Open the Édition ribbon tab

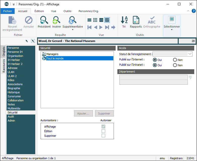39,11
